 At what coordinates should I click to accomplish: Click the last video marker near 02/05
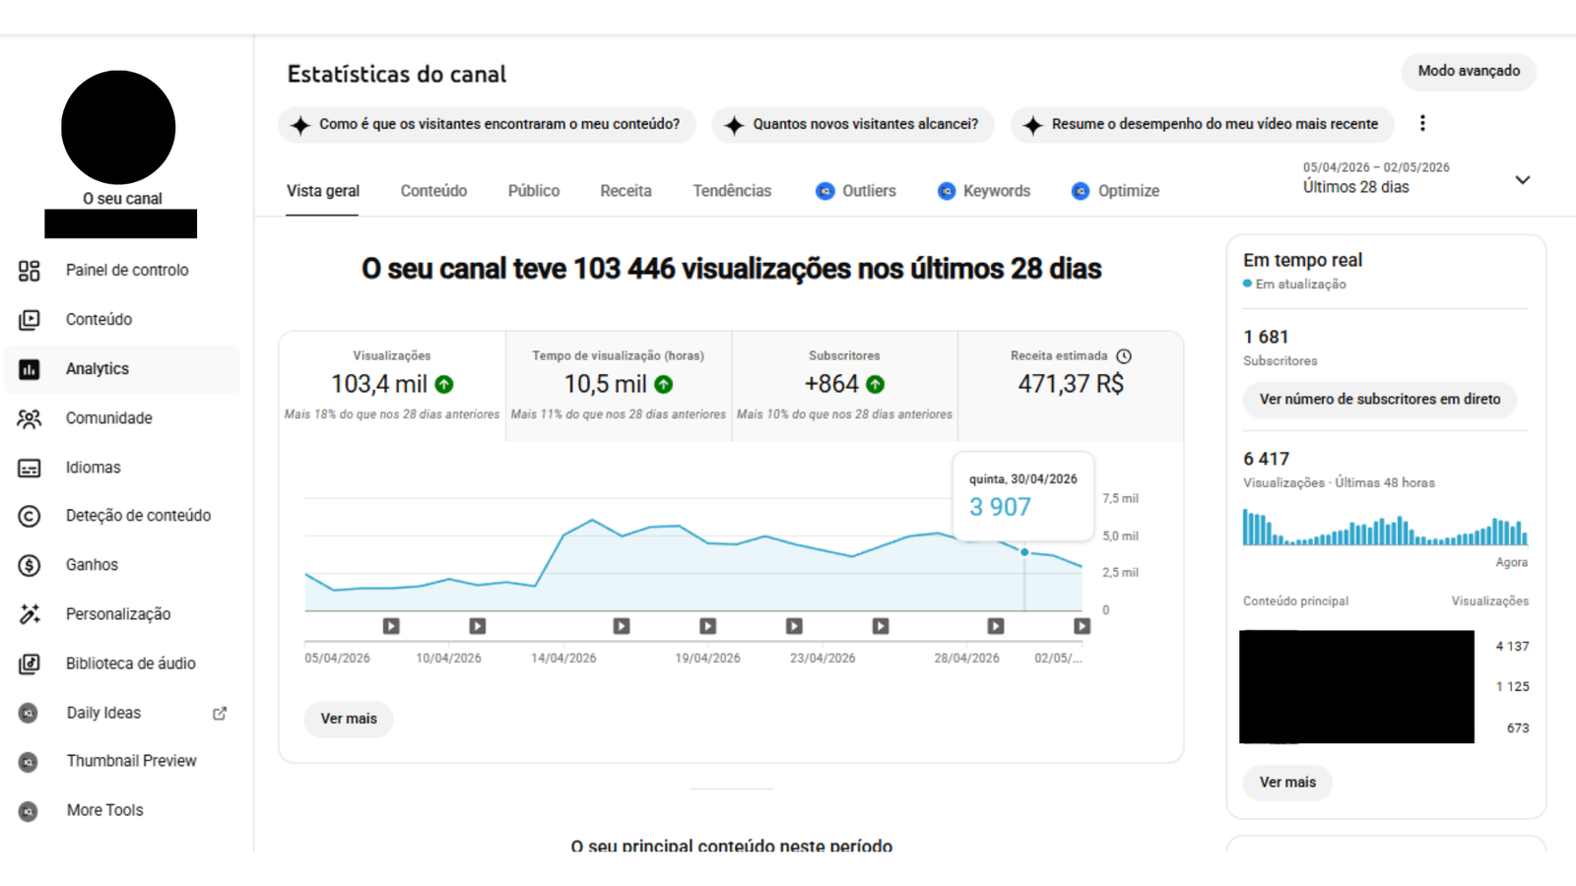1082,626
